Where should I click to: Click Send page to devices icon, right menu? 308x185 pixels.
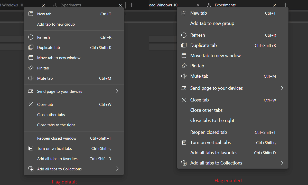tap(184, 88)
